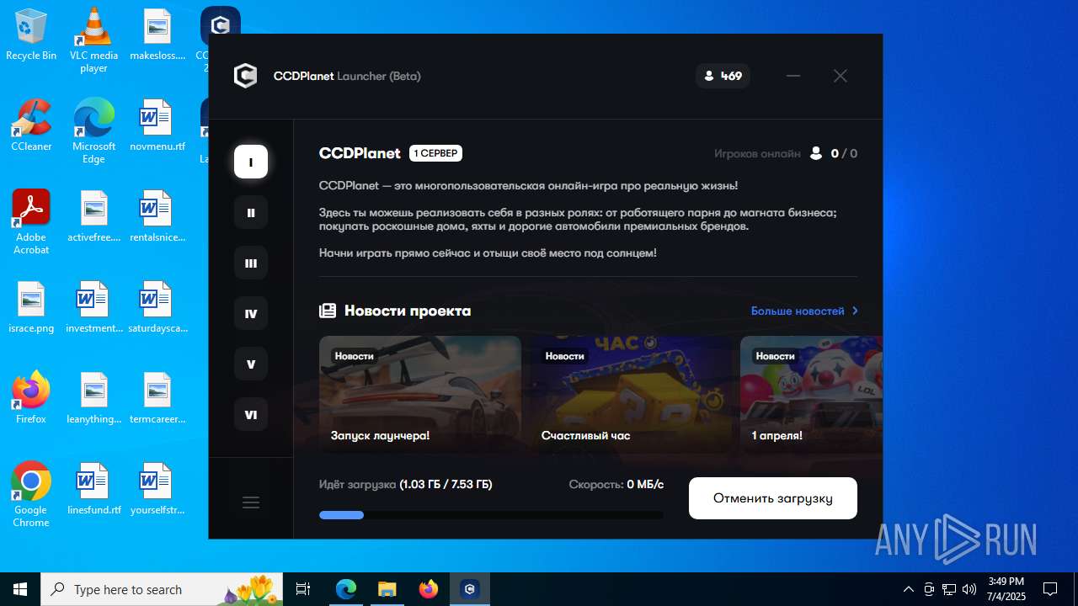Click the VLC media player desktop icon
This screenshot has width=1078, height=606.
(94, 40)
